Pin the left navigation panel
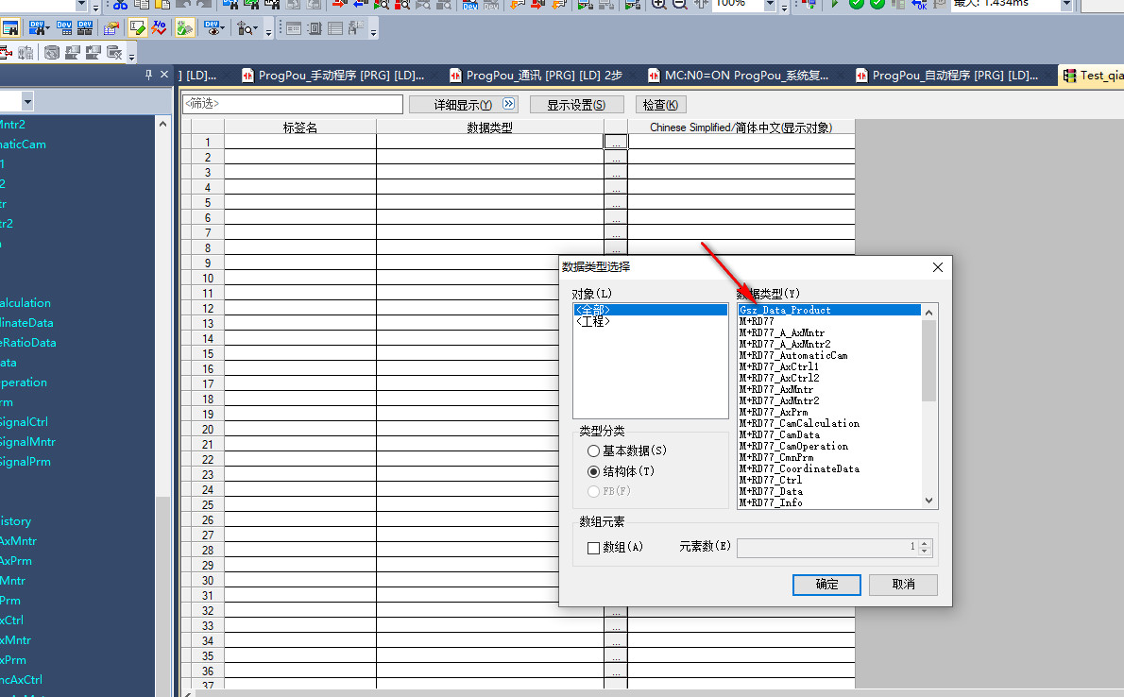Image resolution: width=1124 pixels, height=697 pixels. click(148, 76)
